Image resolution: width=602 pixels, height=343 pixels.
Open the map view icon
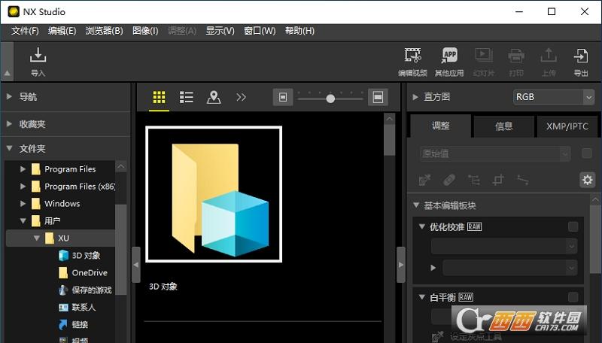click(214, 98)
